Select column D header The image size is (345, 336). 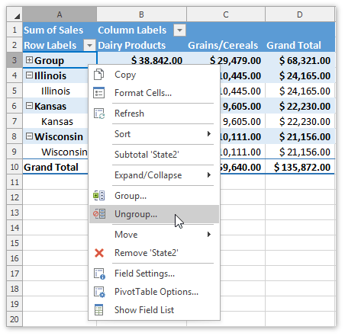click(x=300, y=14)
